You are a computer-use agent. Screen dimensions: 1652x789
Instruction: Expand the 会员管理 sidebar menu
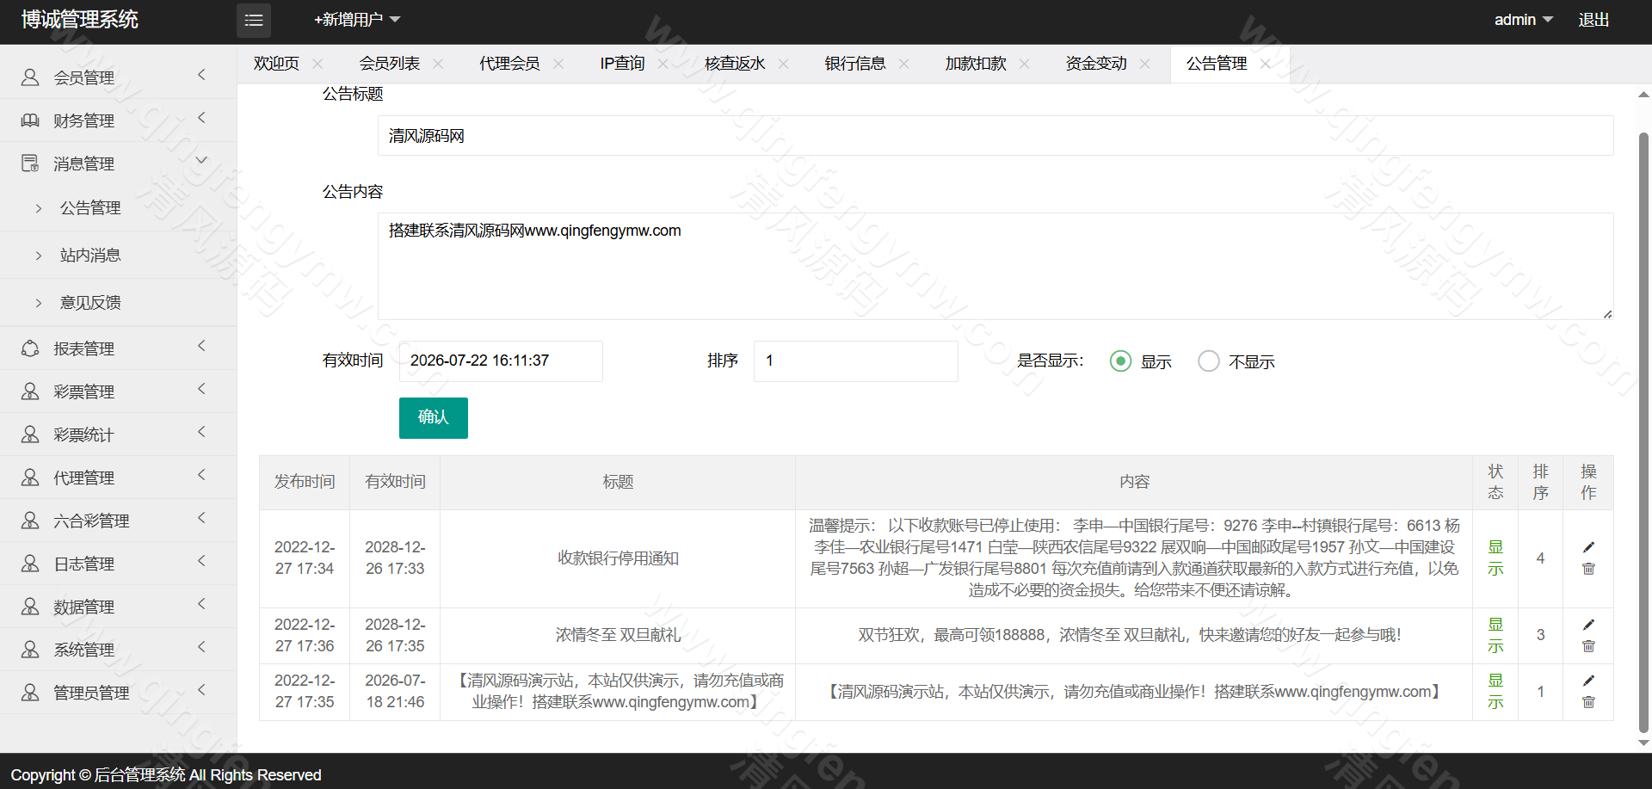click(x=118, y=77)
